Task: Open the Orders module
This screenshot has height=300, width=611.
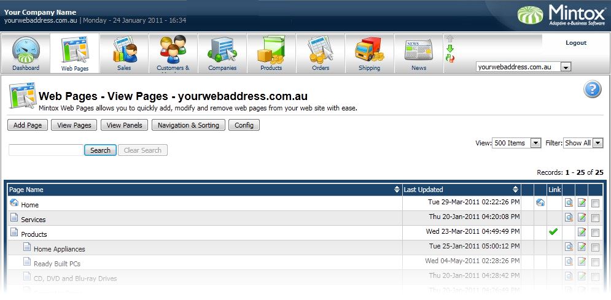Action: pyautogui.click(x=321, y=54)
